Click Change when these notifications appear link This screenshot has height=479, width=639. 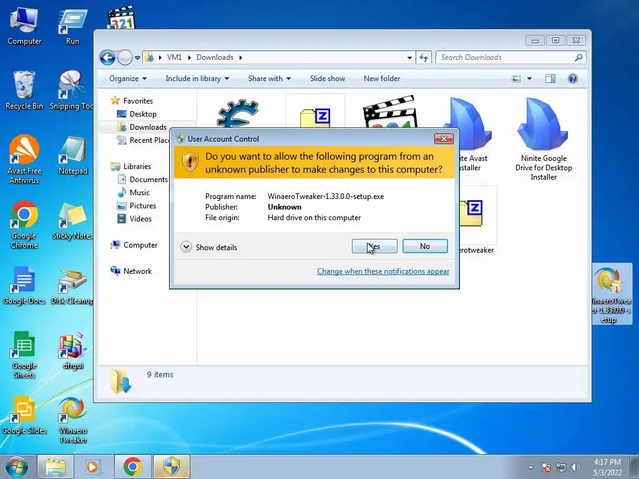(383, 271)
